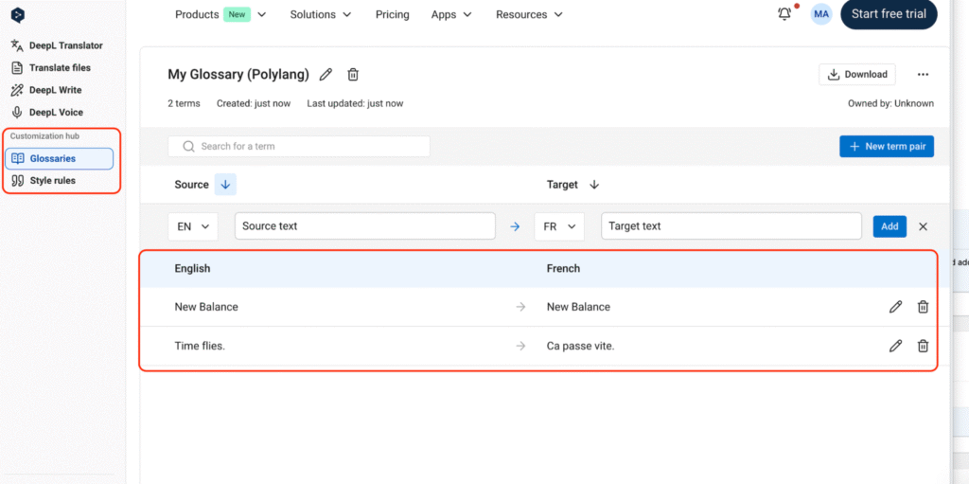Click the French column header
Screen dimensions: 969x484
pos(563,269)
